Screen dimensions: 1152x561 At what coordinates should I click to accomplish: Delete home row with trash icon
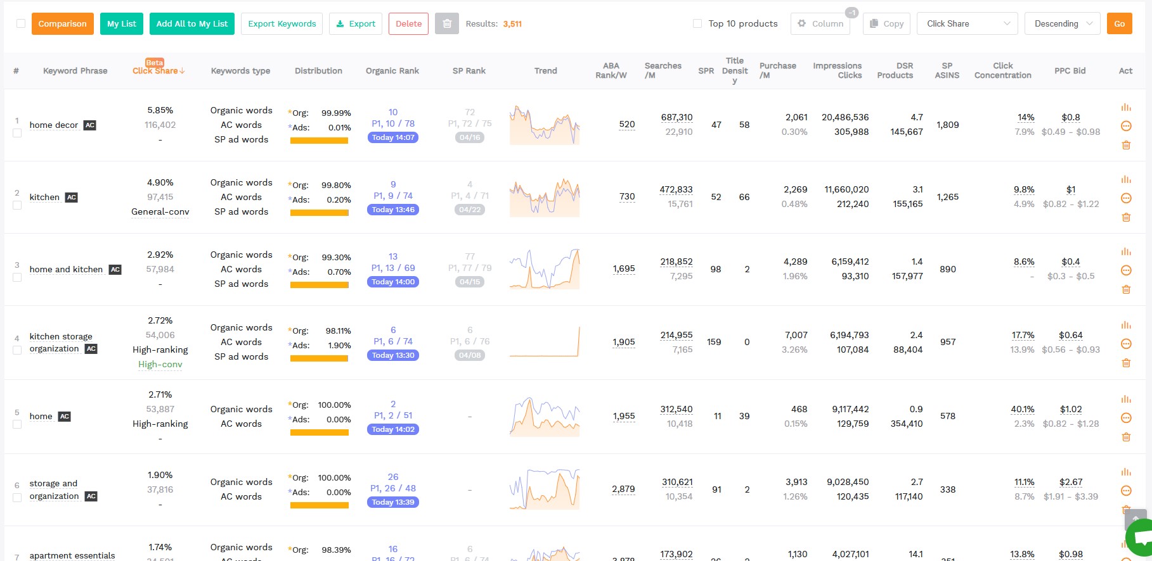[x=1126, y=437]
